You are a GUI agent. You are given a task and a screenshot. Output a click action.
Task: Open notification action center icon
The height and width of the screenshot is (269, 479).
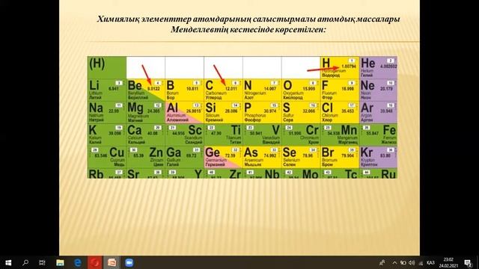(468, 262)
